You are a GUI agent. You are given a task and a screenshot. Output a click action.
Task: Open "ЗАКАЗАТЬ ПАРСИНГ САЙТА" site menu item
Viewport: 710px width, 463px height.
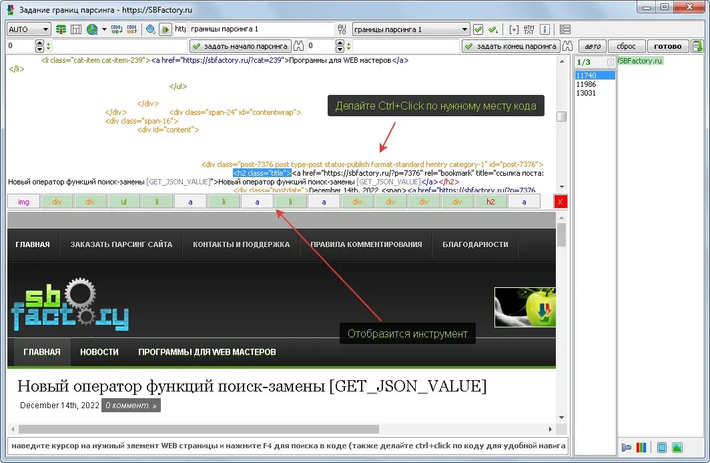coord(121,245)
